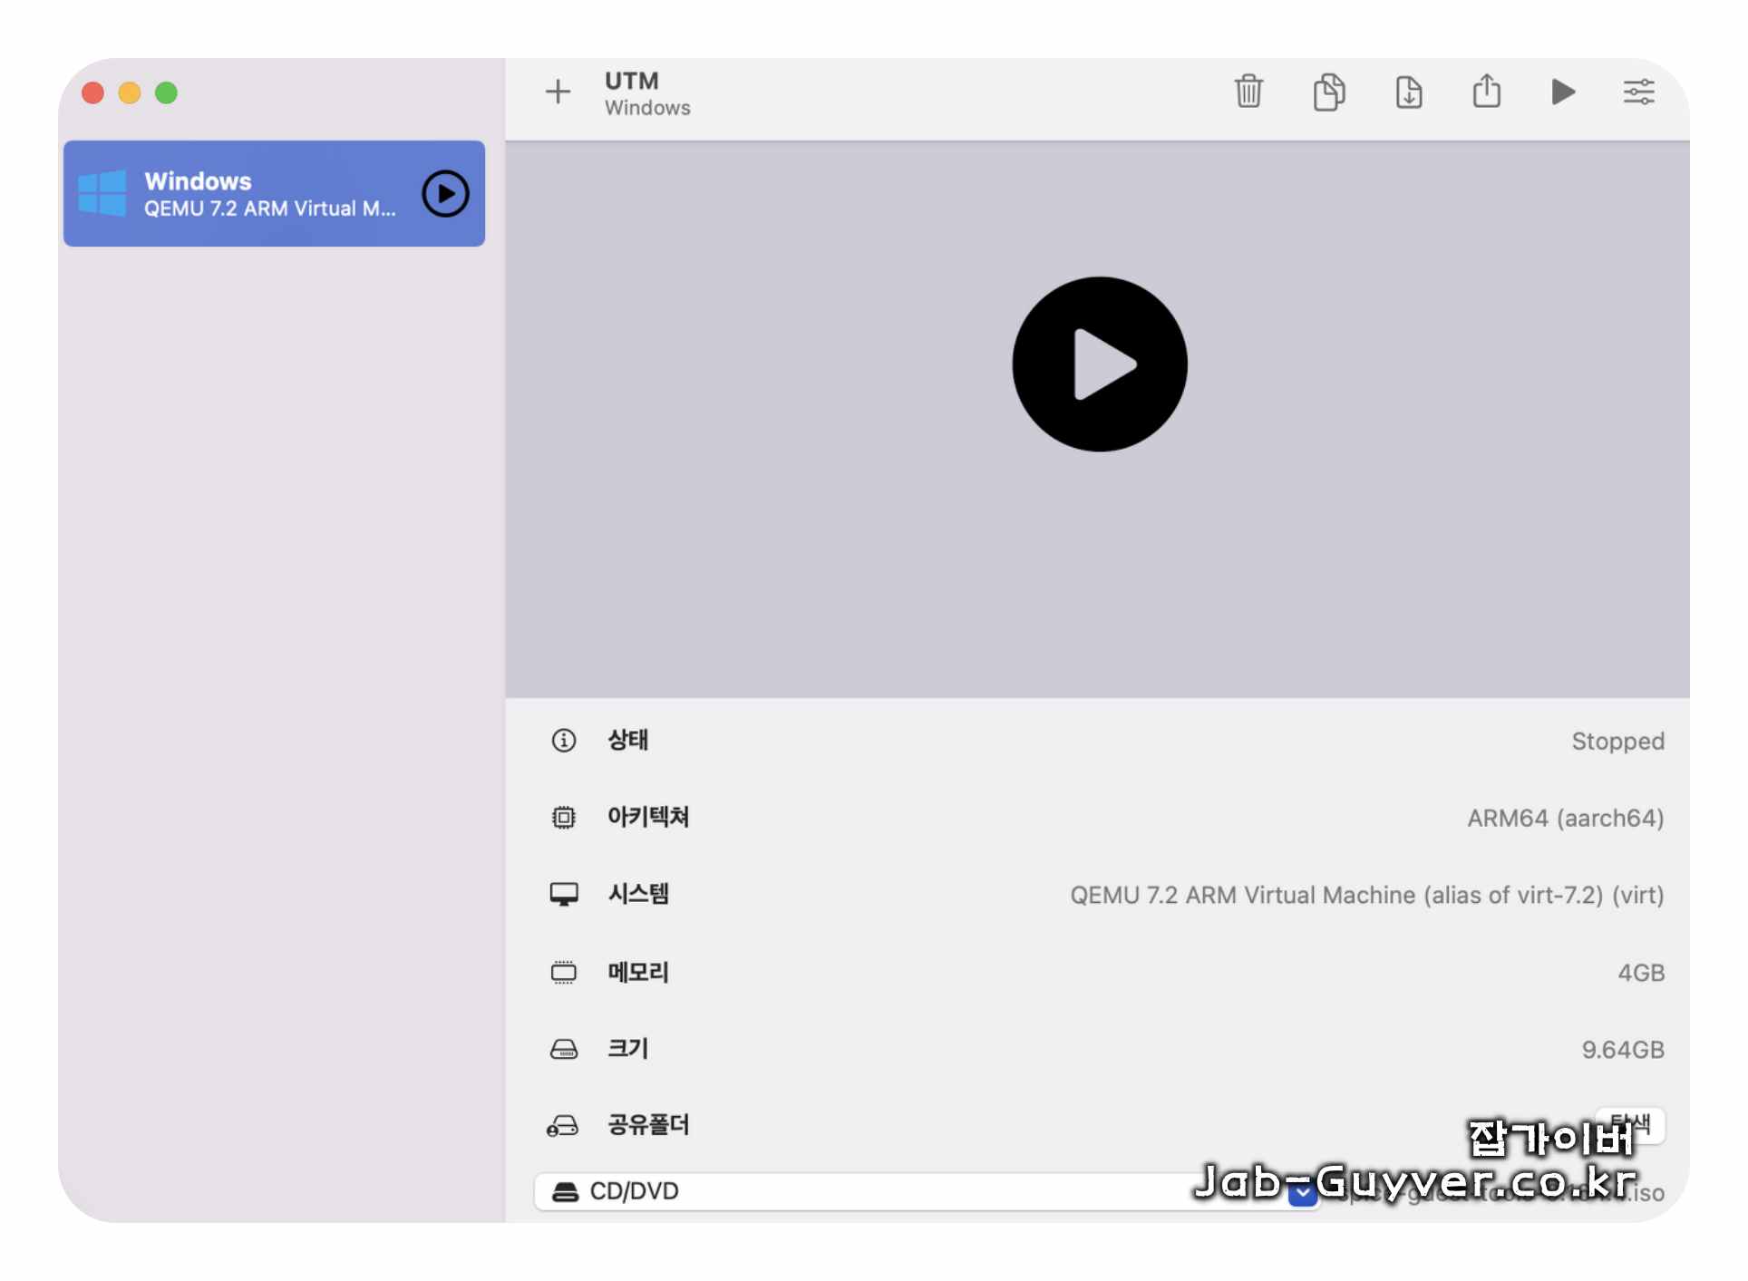Open VM settings sliders icon
Screen dimensions: 1748x1281
click(1638, 92)
